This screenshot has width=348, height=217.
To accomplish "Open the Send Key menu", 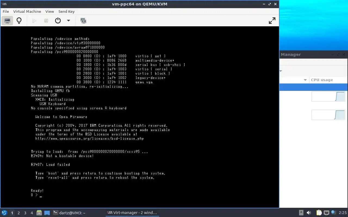I will [x=66, y=11].
